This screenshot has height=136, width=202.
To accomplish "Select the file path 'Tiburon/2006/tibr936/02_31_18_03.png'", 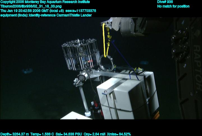I will click(x=31, y=6).
